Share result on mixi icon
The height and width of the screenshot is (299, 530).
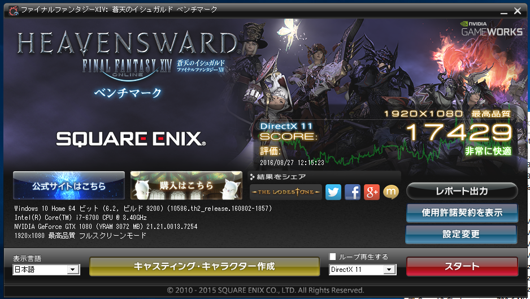(x=391, y=192)
